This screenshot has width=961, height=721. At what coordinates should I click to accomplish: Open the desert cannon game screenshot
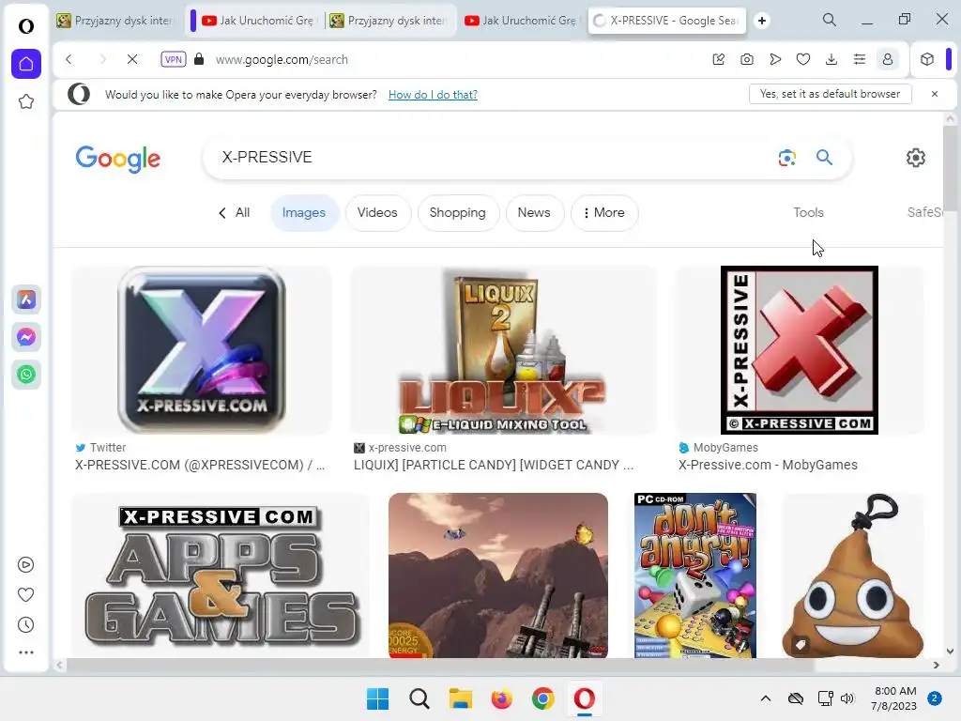(498, 575)
